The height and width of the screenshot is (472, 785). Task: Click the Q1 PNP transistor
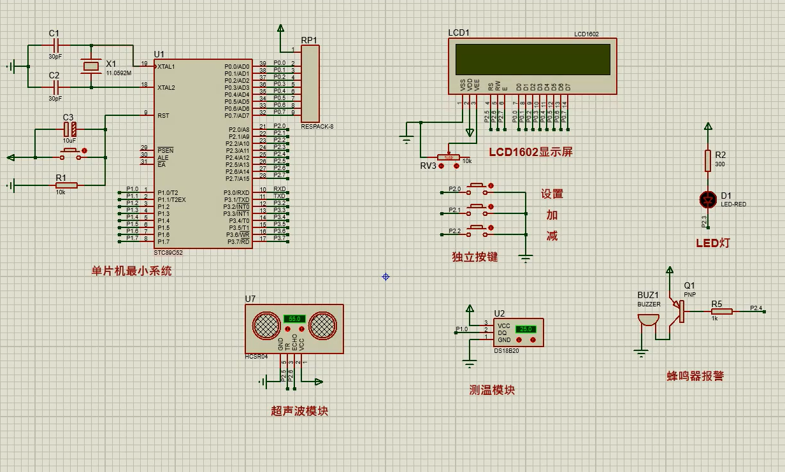click(x=679, y=311)
